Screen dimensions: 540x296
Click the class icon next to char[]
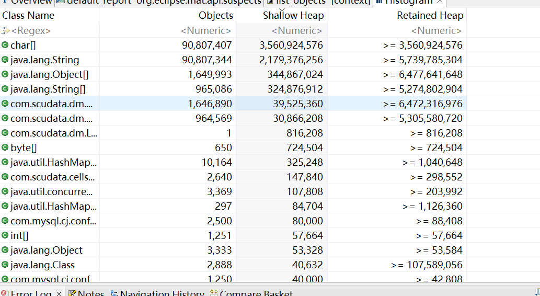point(5,45)
